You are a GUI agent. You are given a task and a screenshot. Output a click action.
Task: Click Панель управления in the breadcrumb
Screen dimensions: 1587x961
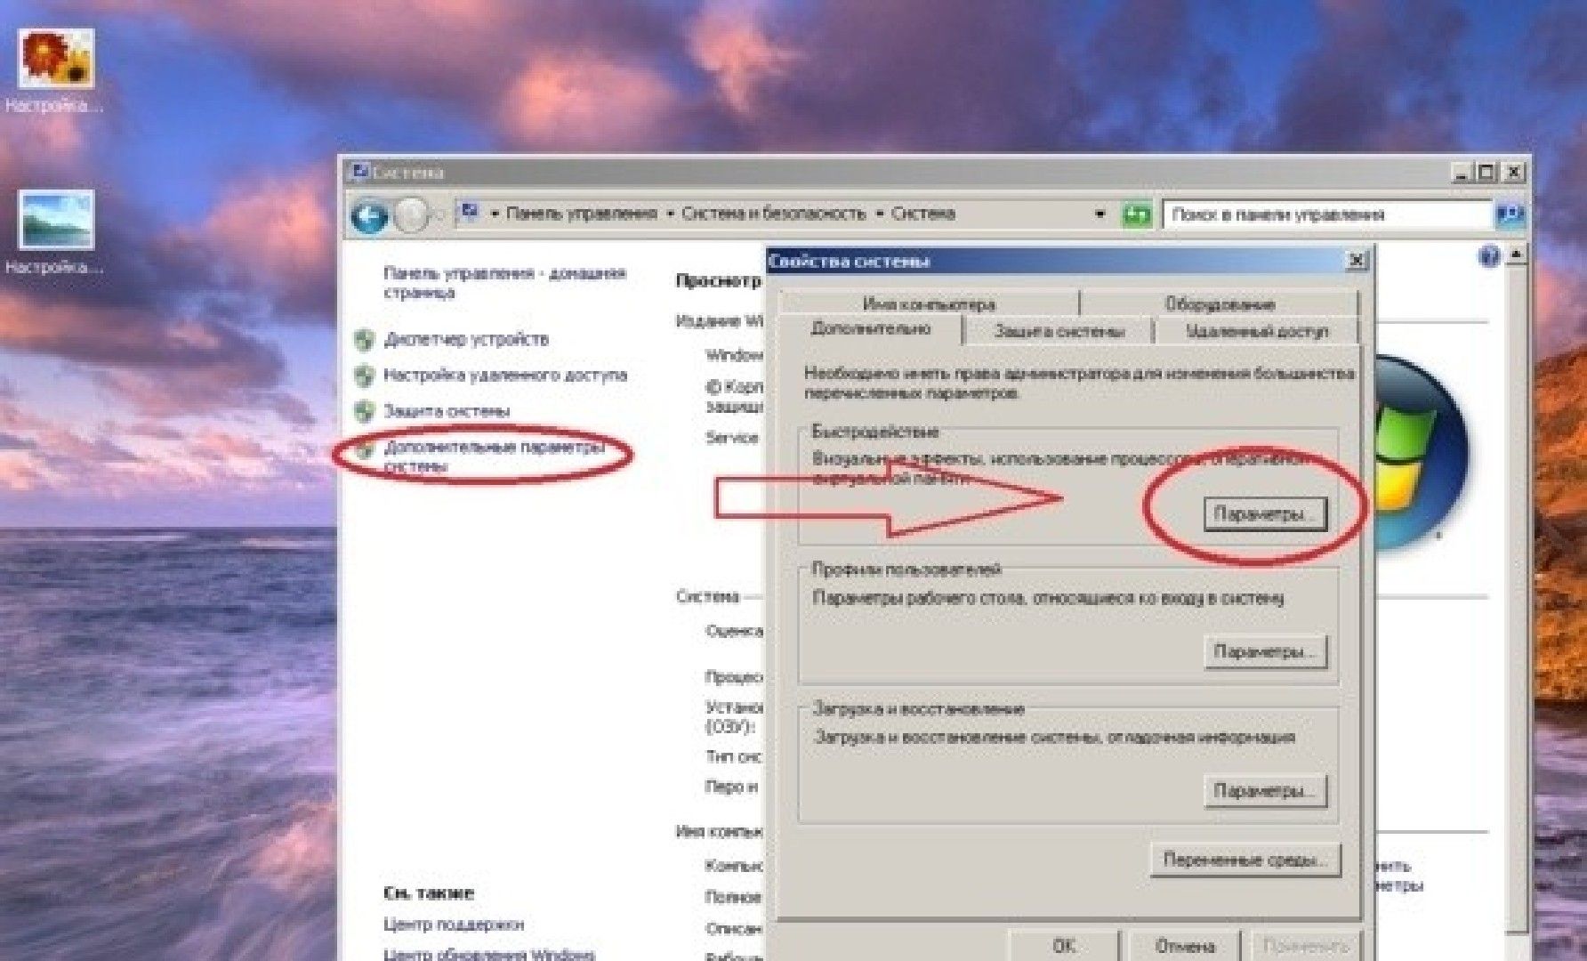581,214
